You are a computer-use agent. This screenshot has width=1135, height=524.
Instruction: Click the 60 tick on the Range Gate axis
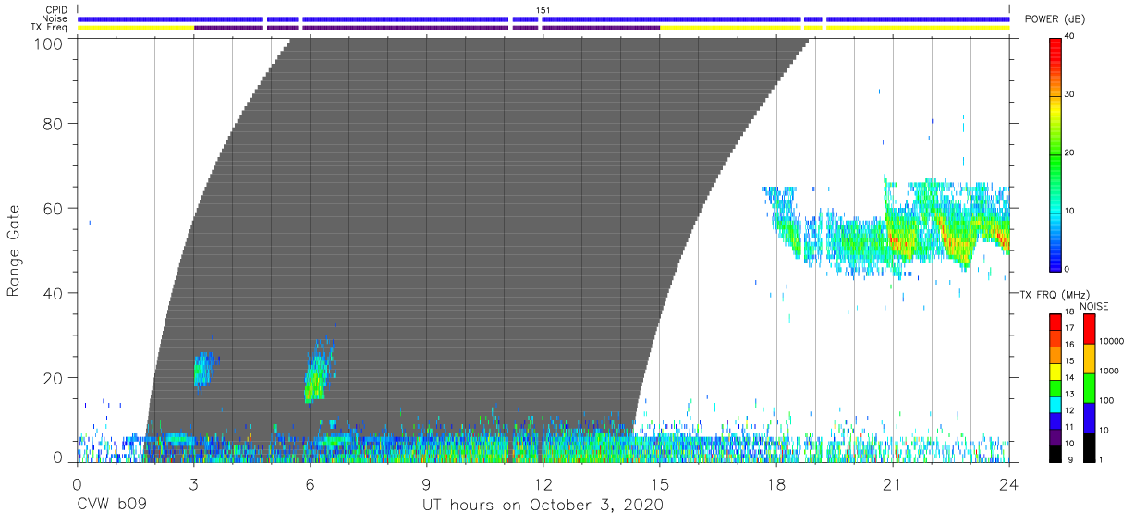pos(55,208)
